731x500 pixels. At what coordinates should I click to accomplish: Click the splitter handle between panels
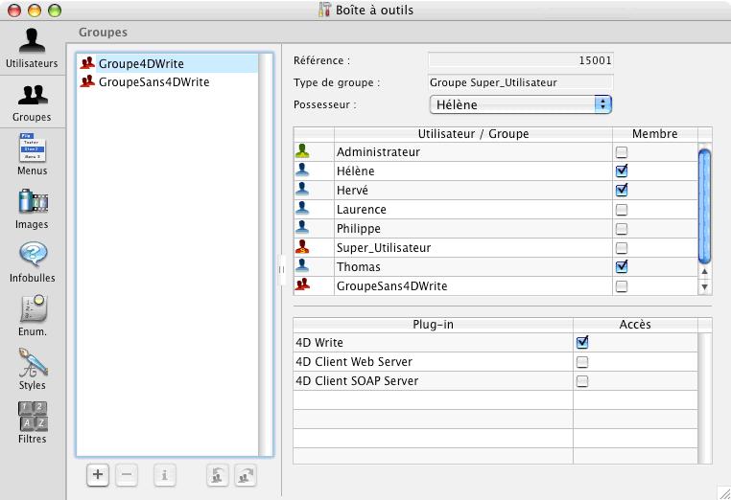point(281,269)
